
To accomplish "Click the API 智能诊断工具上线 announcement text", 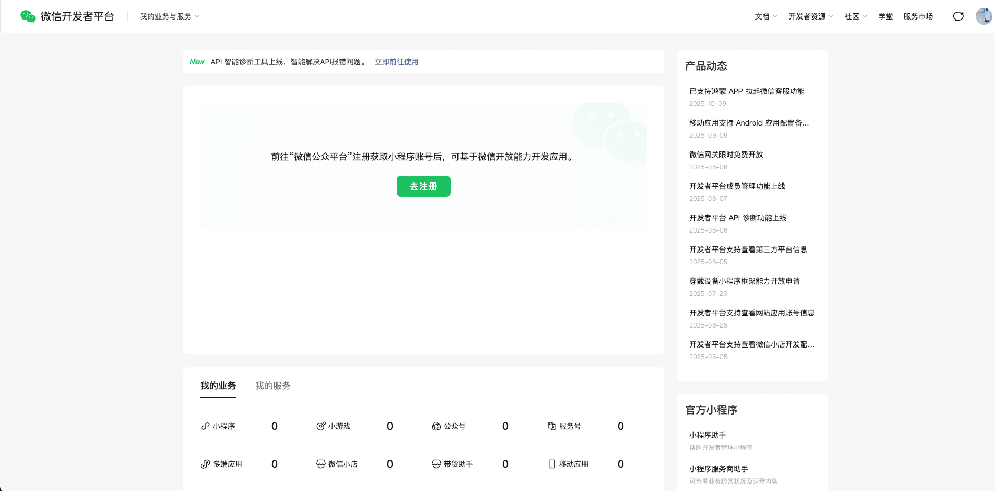I will (289, 62).
